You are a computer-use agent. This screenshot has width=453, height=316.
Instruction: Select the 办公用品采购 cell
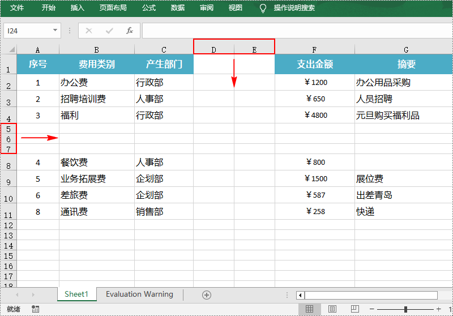tap(404, 83)
